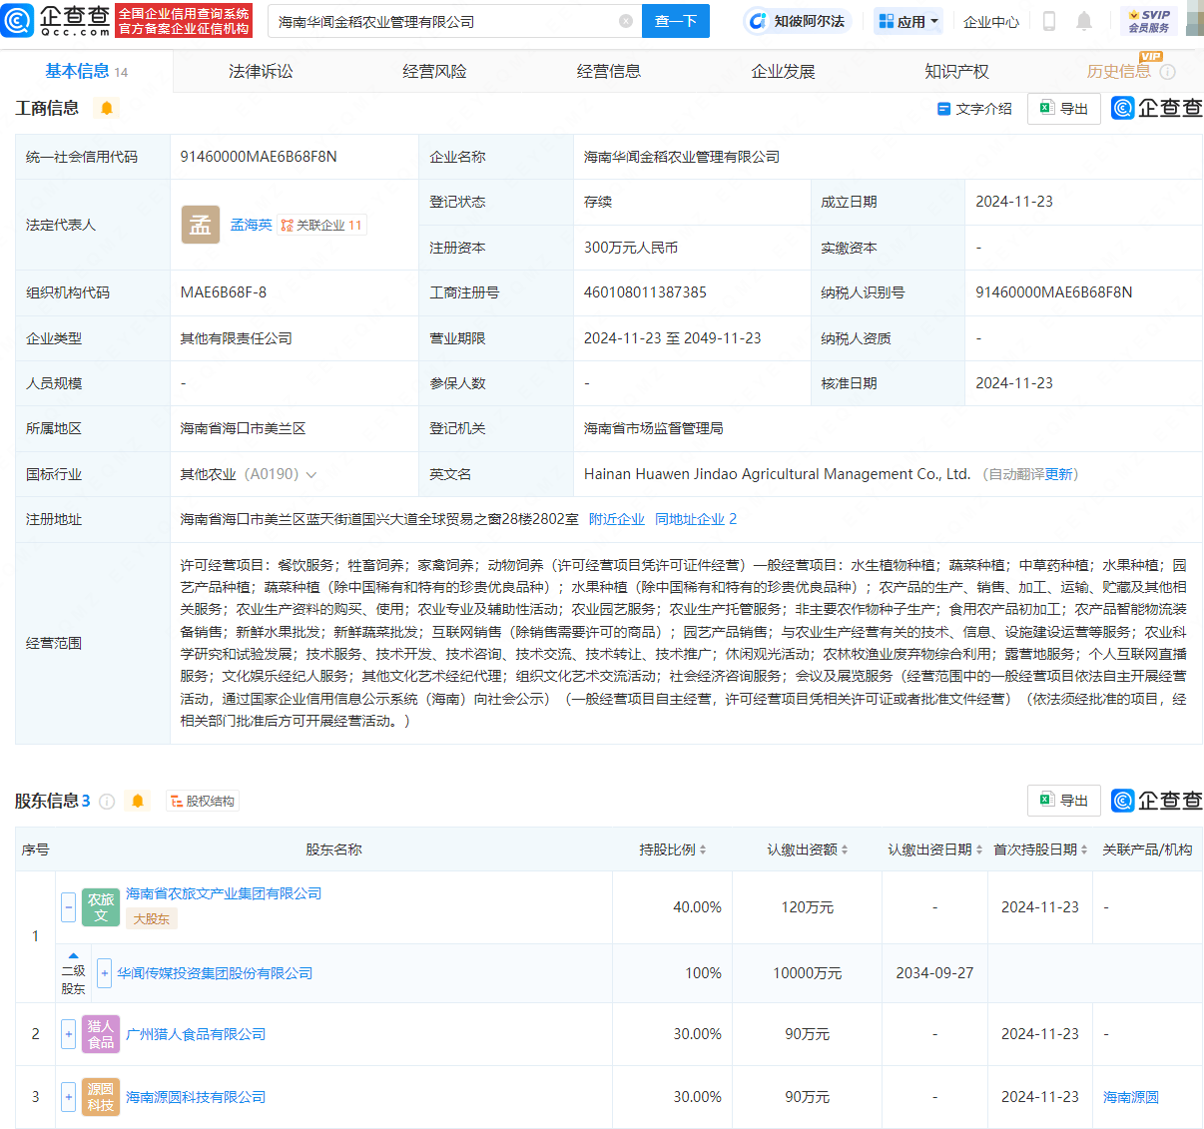Open 应用 apps dropdown
Screen dimensions: 1204x1129
coord(908,21)
